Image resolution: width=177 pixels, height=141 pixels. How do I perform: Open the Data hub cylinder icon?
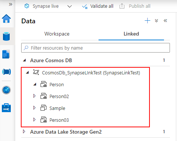tap(6, 36)
